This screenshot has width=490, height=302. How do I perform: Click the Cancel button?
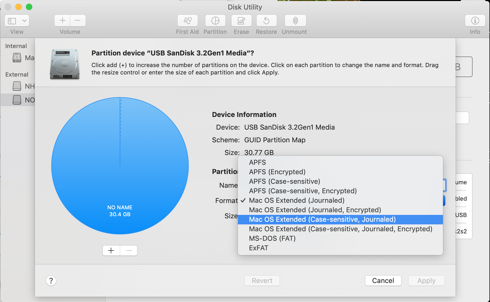click(x=383, y=281)
